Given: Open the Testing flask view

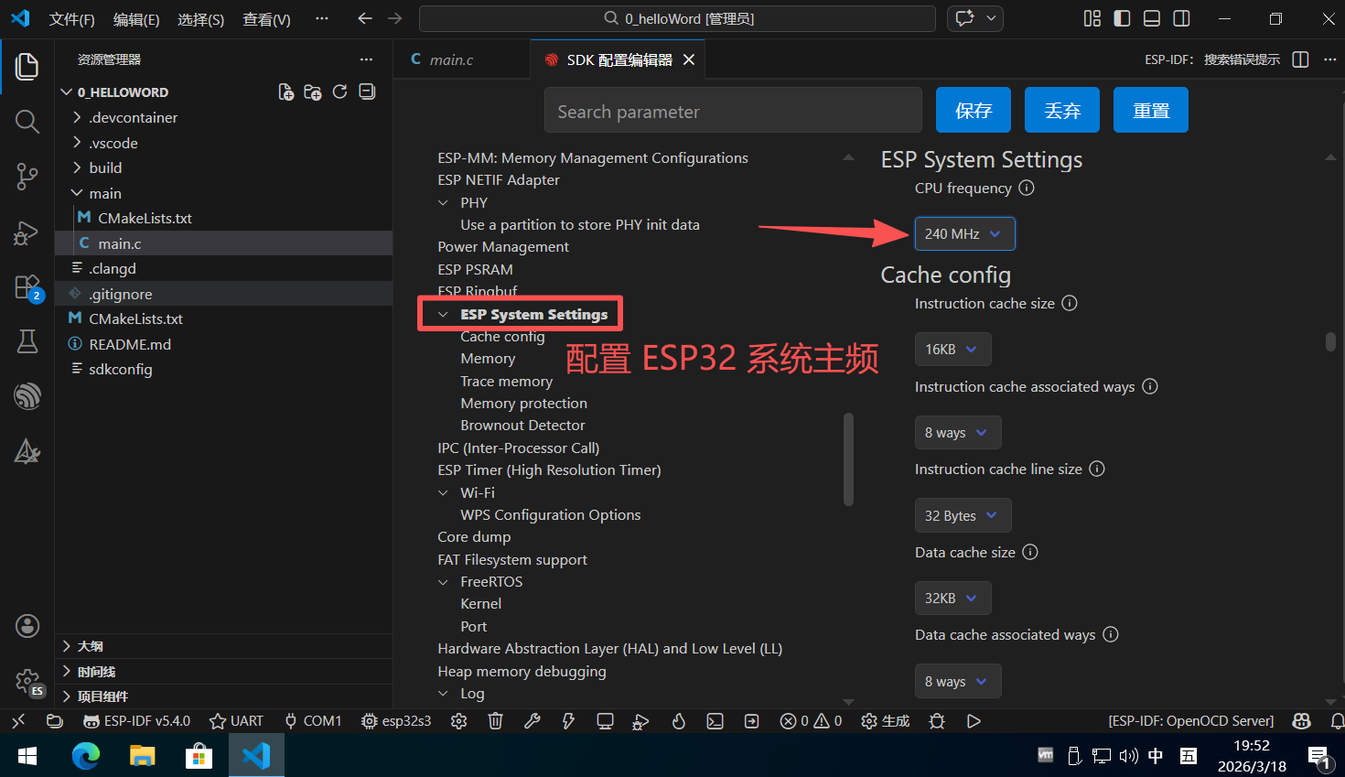Looking at the screenshot, I should tap(27, 341).
